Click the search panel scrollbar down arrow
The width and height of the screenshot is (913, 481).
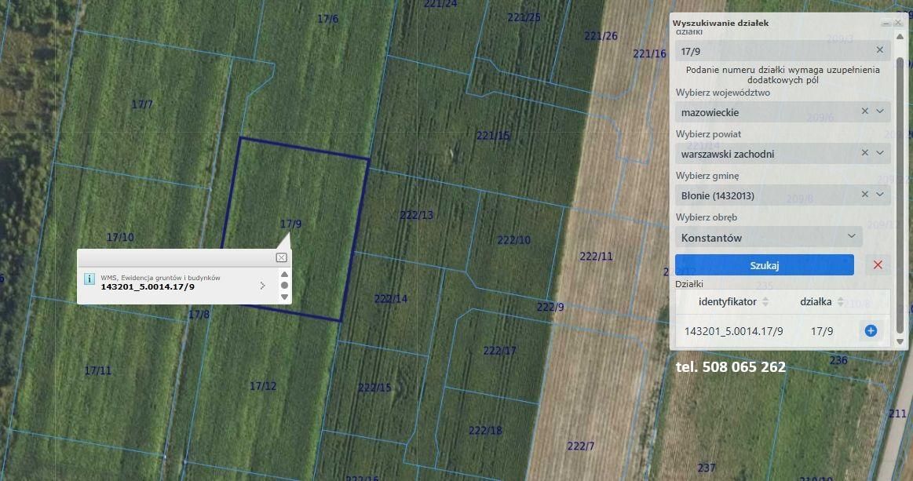pos(900,342)
